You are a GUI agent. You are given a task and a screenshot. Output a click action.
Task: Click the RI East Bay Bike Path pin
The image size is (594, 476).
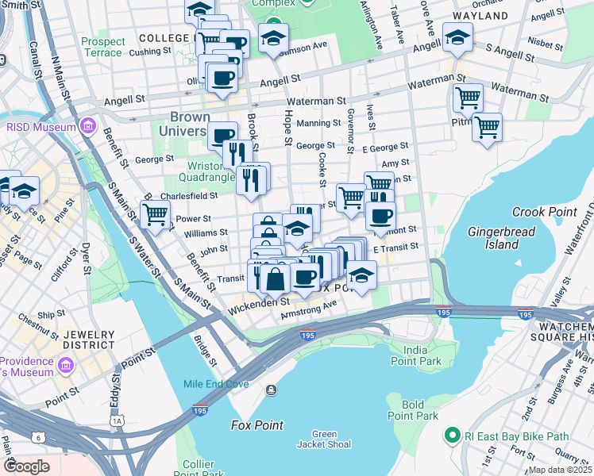[x=452, y=436]
